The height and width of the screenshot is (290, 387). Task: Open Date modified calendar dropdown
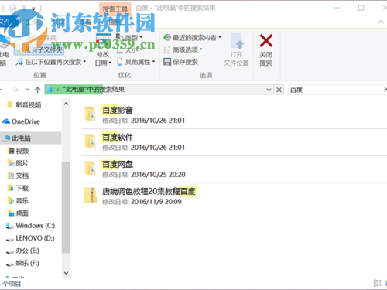[x=103, y=49]
